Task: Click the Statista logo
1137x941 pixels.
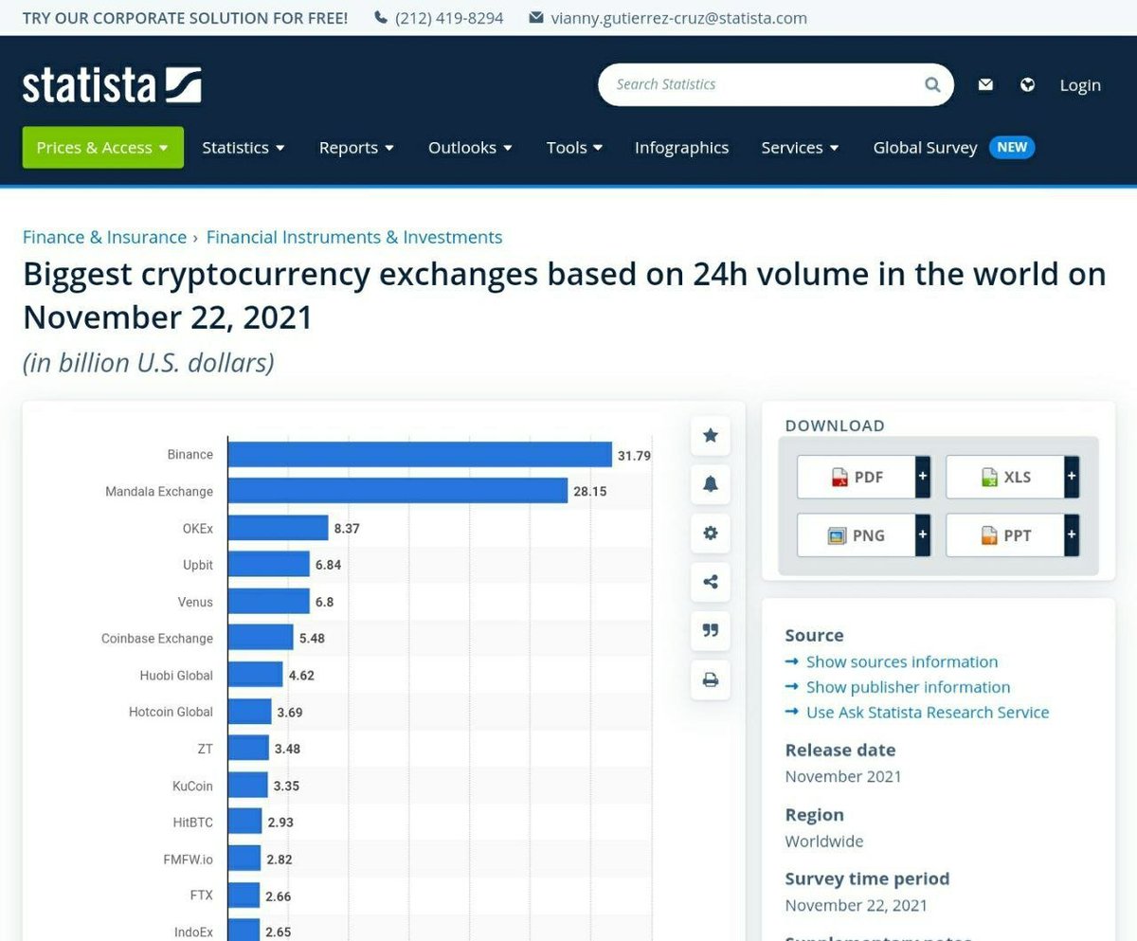Action: (x=112, y=85)
